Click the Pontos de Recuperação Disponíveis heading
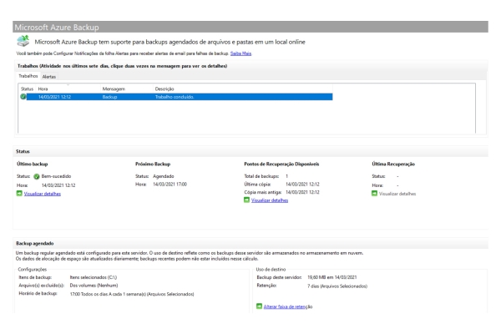The width and height of the screenshot is (501, 334). [x=281, y=164]
